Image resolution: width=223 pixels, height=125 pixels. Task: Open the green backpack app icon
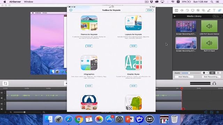coord(133,102)
